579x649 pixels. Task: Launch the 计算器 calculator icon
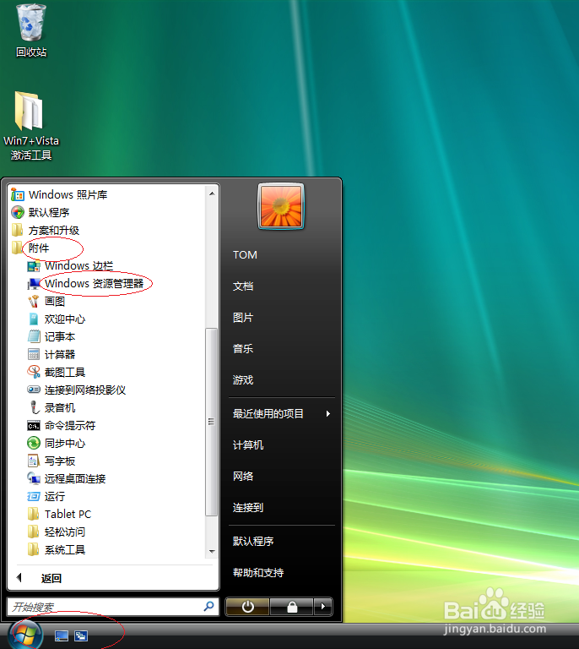34,354
